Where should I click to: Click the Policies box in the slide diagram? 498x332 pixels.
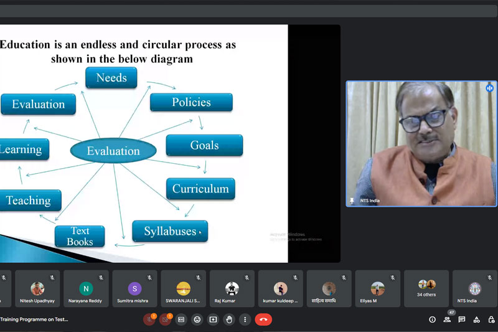(x=191, y=102)
